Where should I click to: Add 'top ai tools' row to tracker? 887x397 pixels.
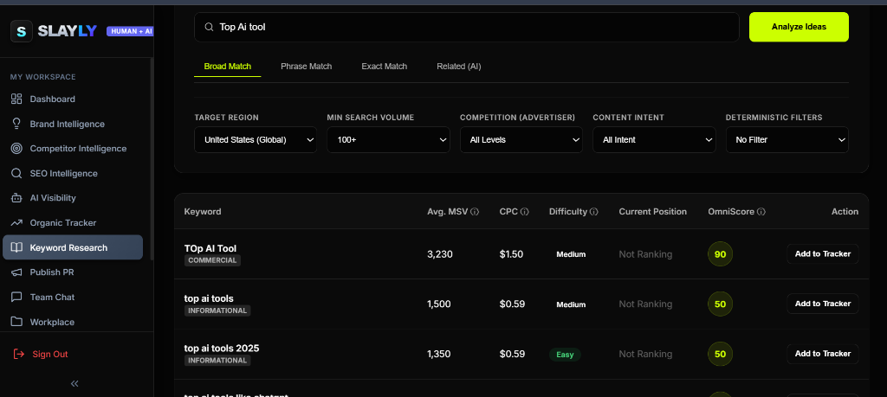tap(823, 304)
